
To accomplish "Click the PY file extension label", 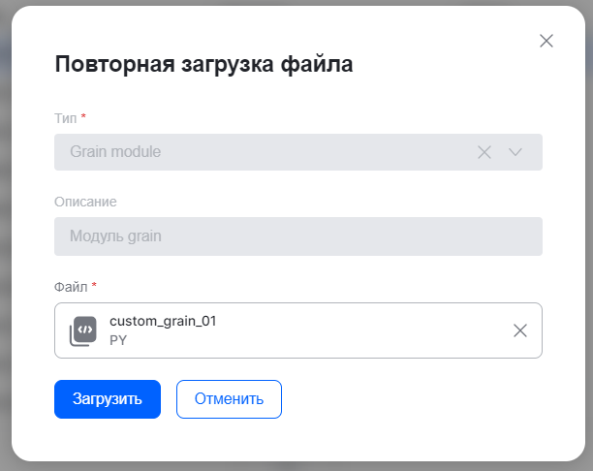I will click(x=118, y=340).
